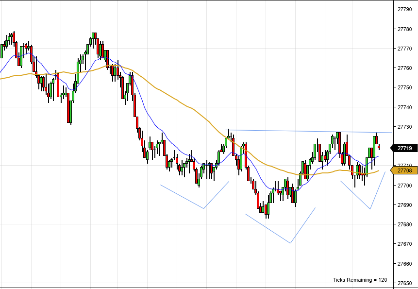Click the orange 27708 moving average price tag
Image resolution: width=418 pixels, height=289 pixels.
[x=404, y=170]
